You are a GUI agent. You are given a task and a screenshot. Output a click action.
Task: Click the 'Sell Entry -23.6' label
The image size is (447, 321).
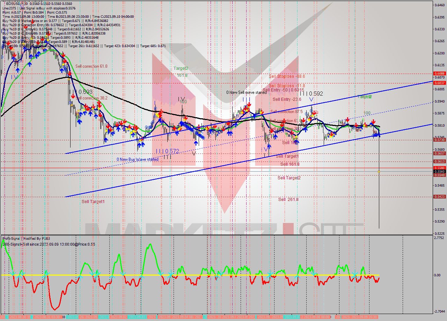click(x=287, y=99)
